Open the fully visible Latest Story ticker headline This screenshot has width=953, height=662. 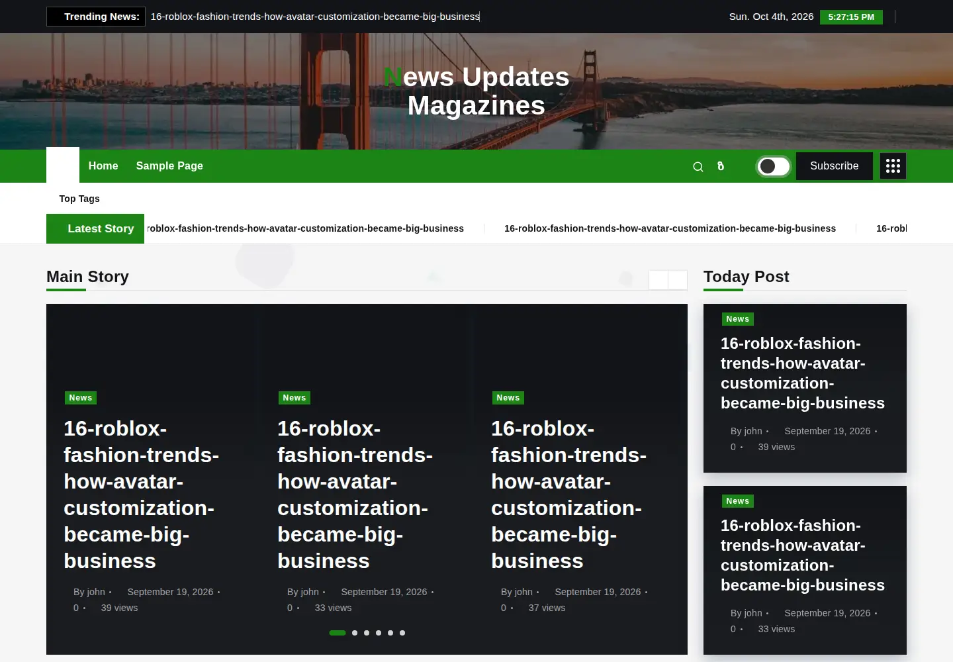coord(670,228)
